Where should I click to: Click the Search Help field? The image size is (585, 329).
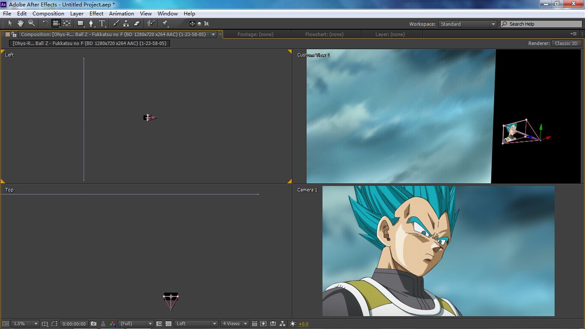point(540,24)
